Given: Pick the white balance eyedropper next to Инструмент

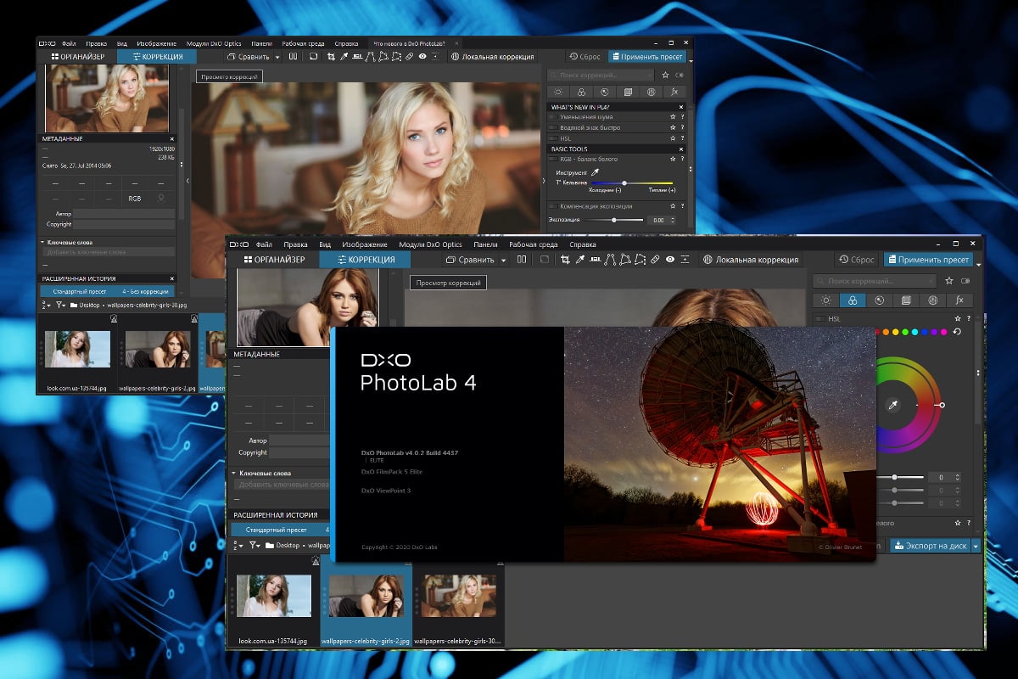Looking at the screenshot, I should pos(596,171).
